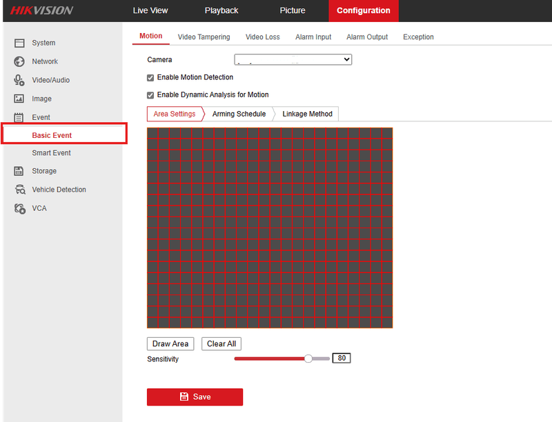Switch to the Exception tab
Screen dimensions: 552x422
(x=418, y=37)
